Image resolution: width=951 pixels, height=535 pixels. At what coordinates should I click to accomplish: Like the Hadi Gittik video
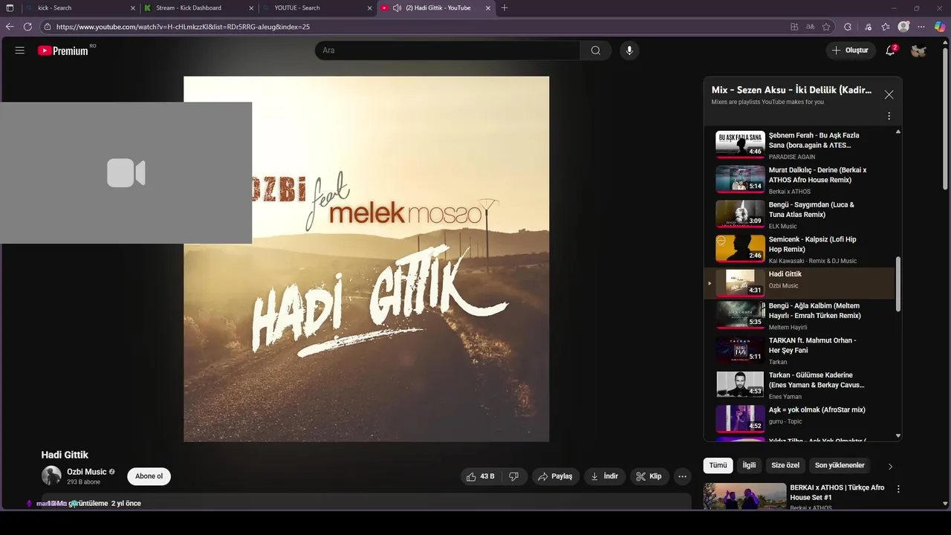(479, 476)
